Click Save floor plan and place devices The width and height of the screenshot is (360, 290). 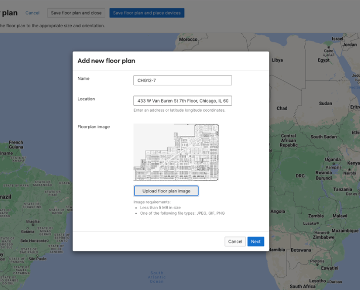[x=147, y=13]
